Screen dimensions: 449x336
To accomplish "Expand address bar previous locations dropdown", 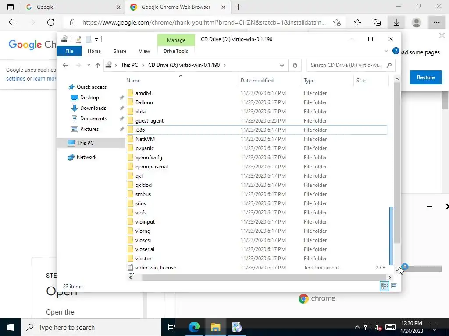I will click(282, 66).
